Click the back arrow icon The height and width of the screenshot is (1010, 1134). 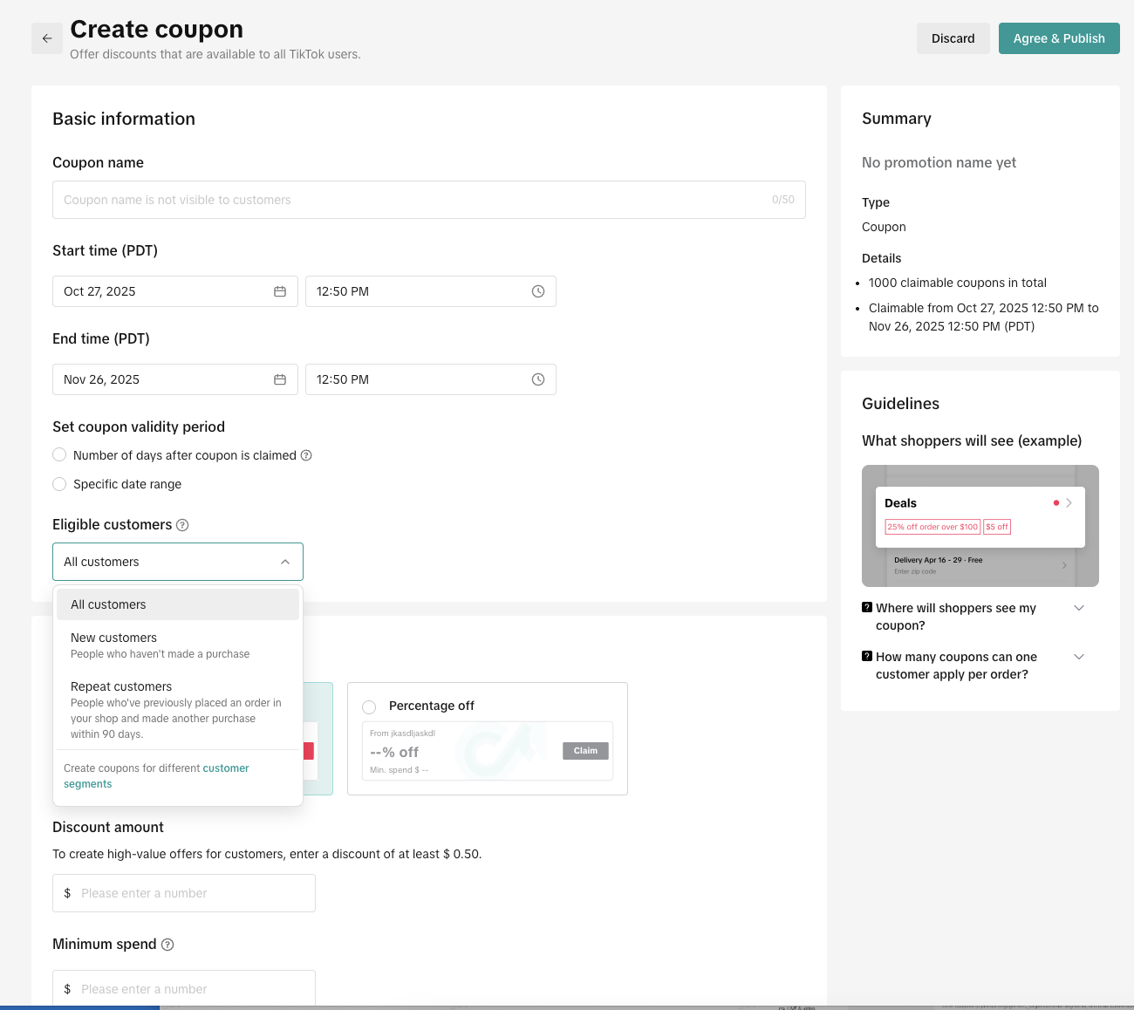pyautogui.click(x=47, y=38)
